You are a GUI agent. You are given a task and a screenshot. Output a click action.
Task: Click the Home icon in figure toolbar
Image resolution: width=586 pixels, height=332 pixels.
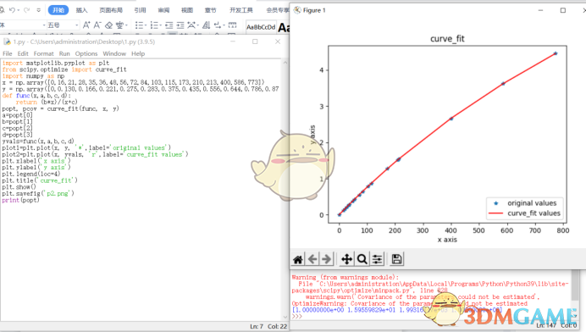click(298, 259)
